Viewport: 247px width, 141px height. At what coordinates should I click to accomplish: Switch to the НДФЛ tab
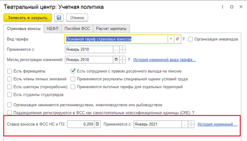coord(53,28)
